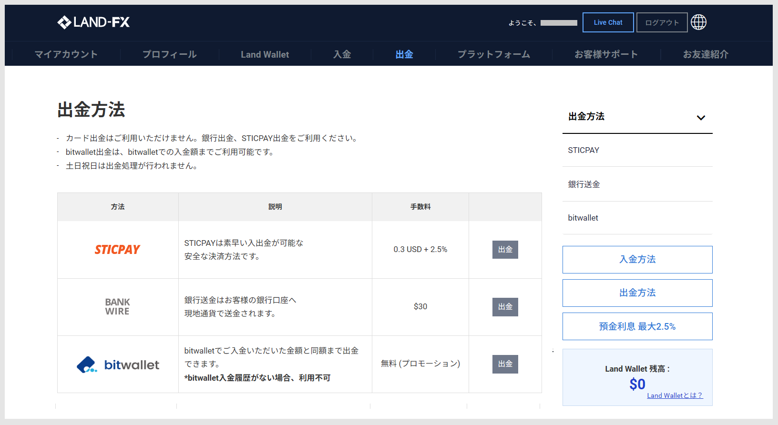This screenshot has width=778, height=425.
Task: Click 出金 button for STICPAY row
Action: (x=505, y=250)
